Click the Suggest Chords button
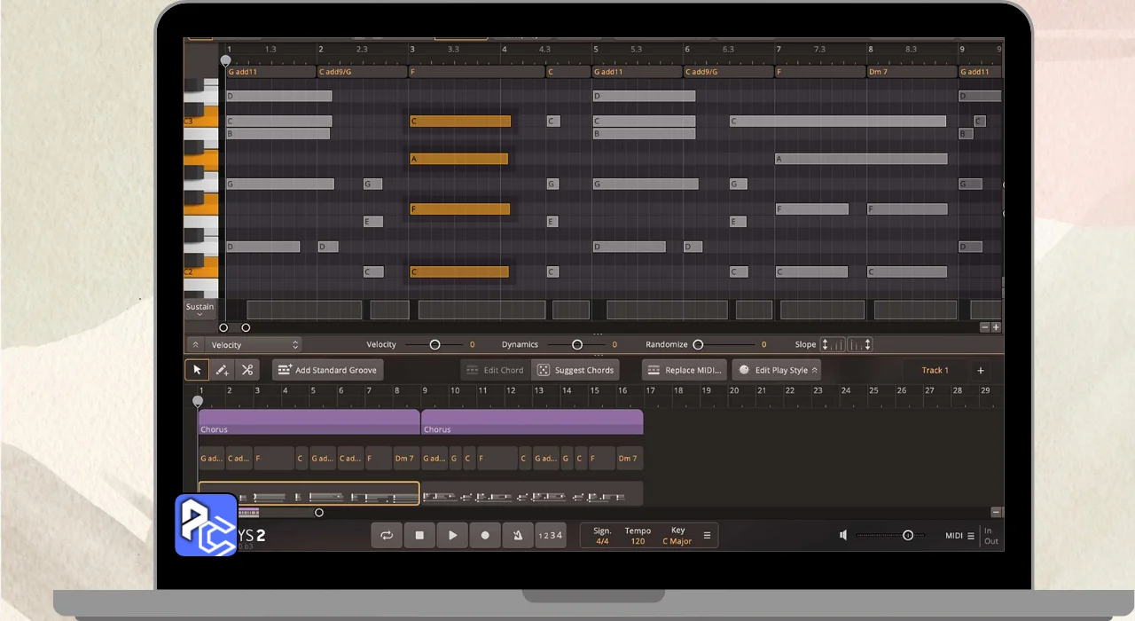 pyautogui.click(x=575, y=370)
